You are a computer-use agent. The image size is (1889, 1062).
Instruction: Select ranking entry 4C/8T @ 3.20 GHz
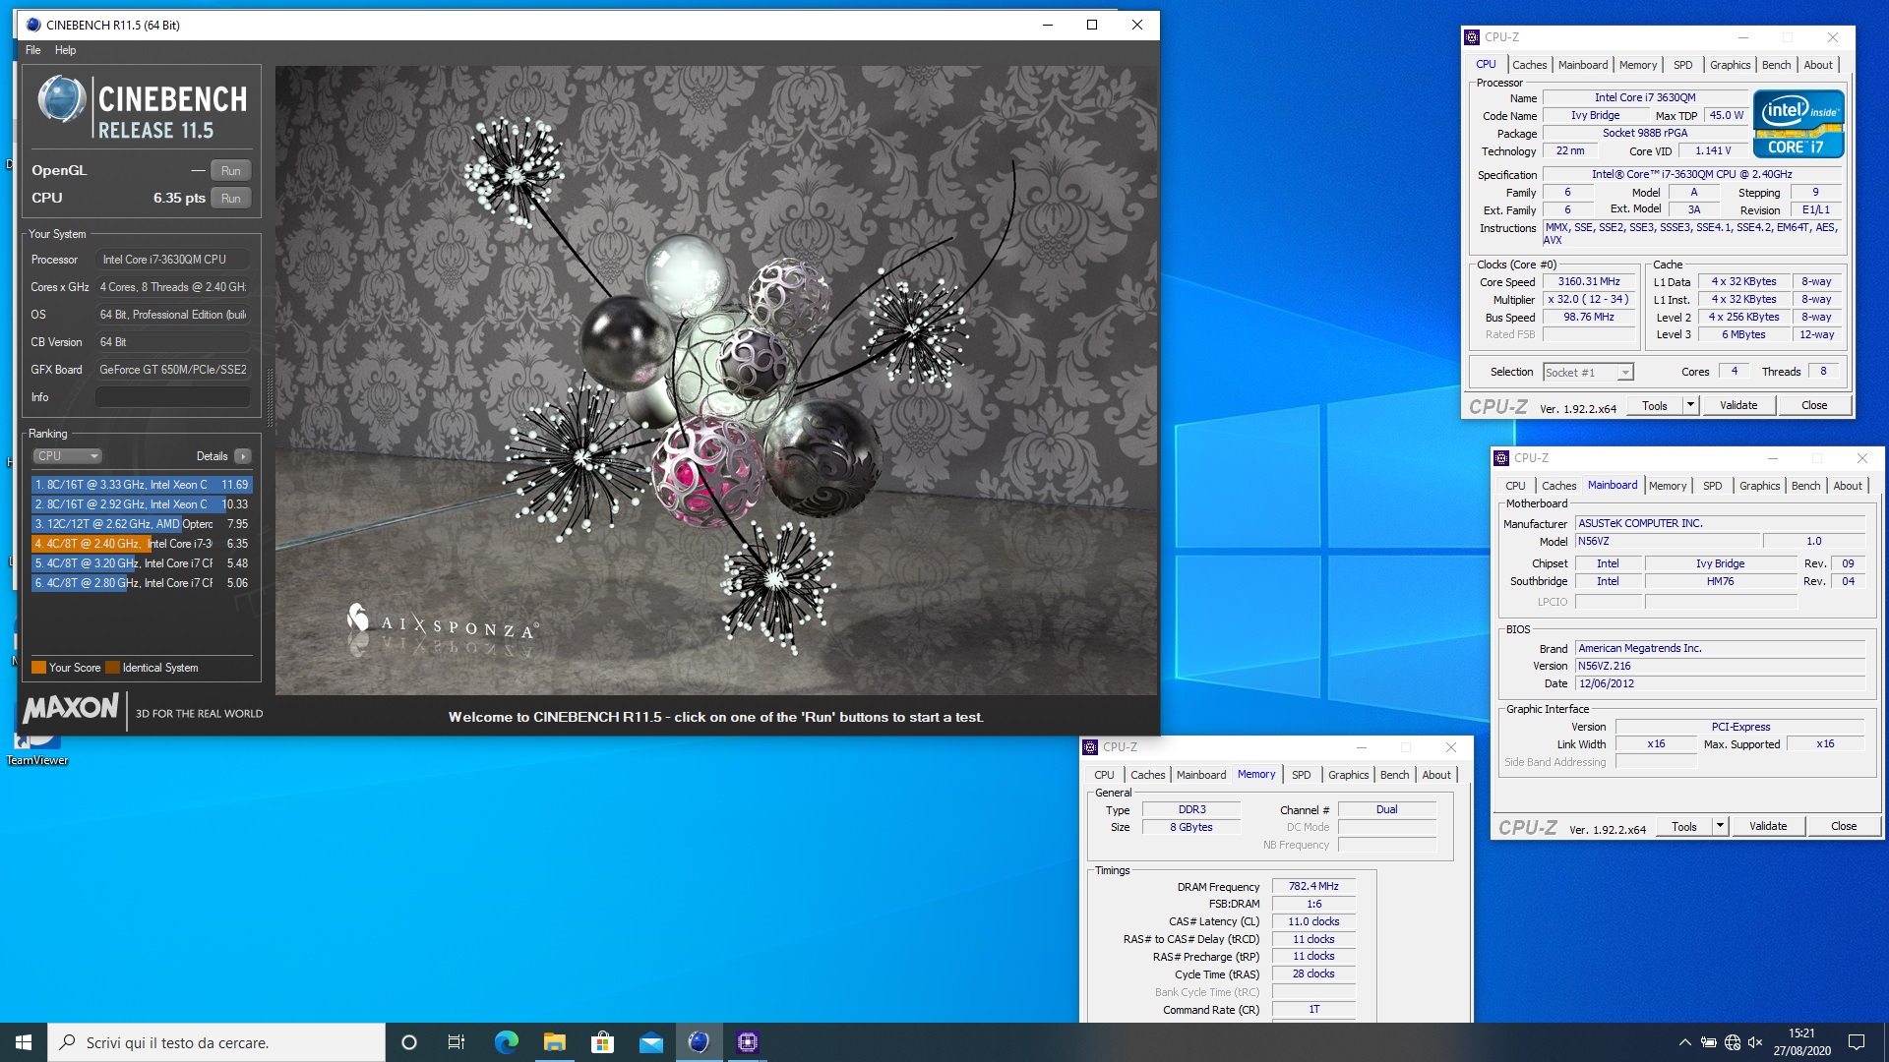pos(142,563)
